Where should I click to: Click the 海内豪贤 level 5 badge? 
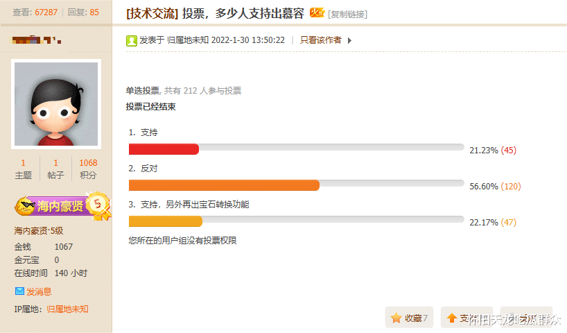[x=62, y=205]
